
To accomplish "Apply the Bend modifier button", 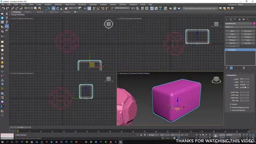I will [x=232, y=31].
